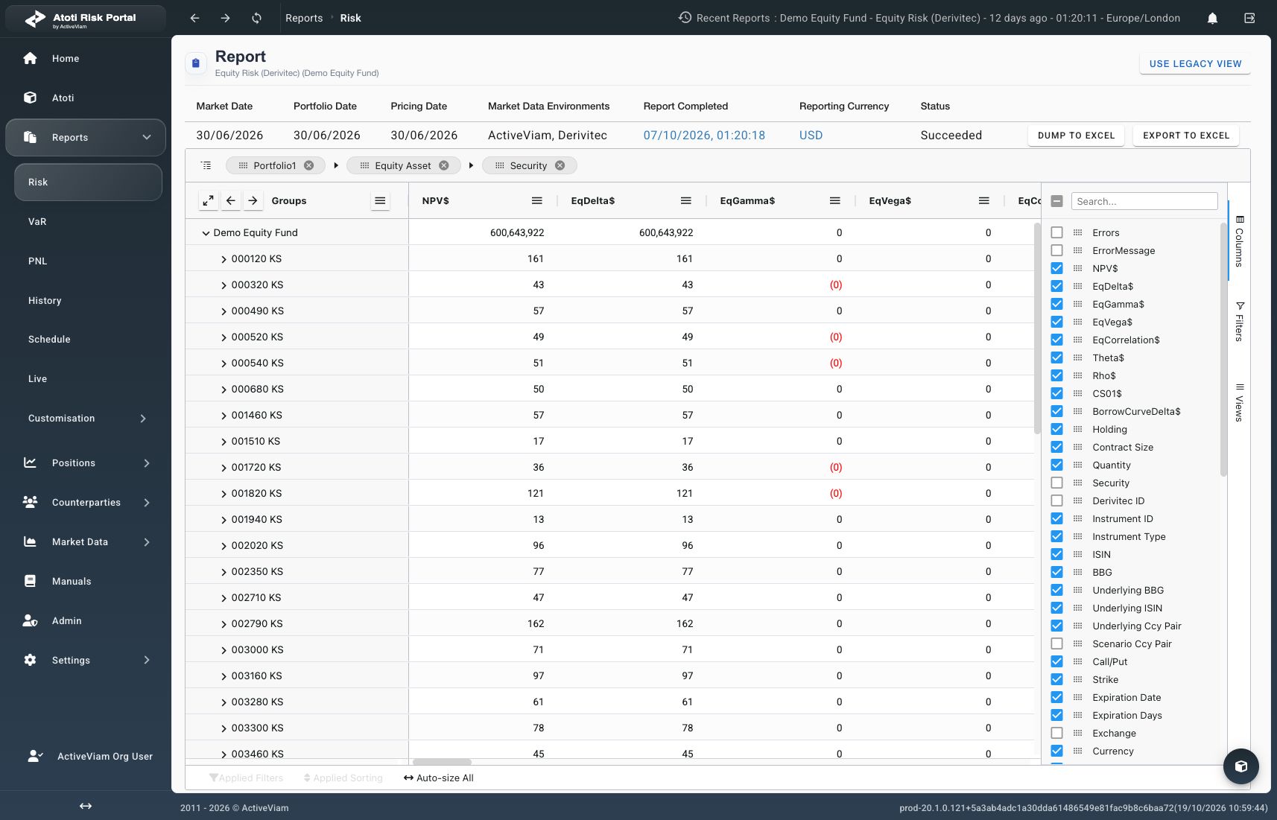This screenshot has height=820, width=1277.
Task: Click the column Search input field
Action: 1144,201
